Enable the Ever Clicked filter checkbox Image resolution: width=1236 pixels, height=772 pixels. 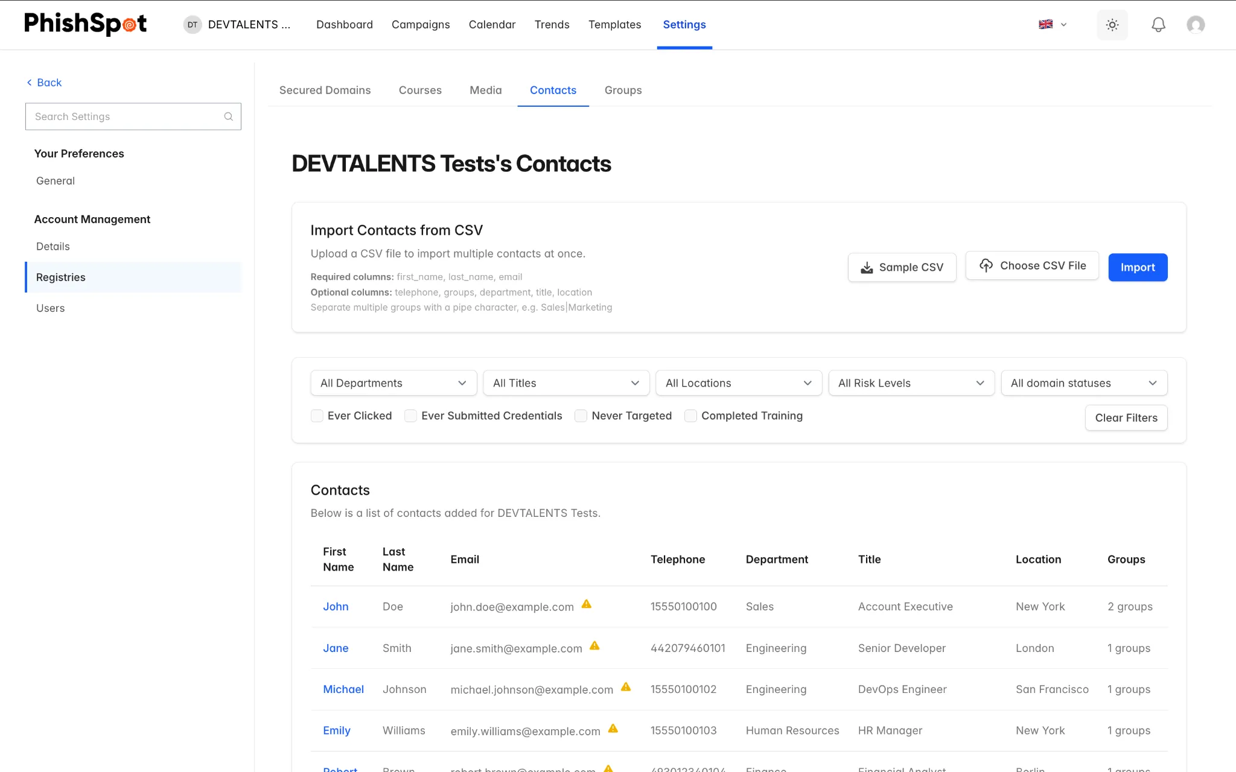pyautogui.click(x=317, y=416)
